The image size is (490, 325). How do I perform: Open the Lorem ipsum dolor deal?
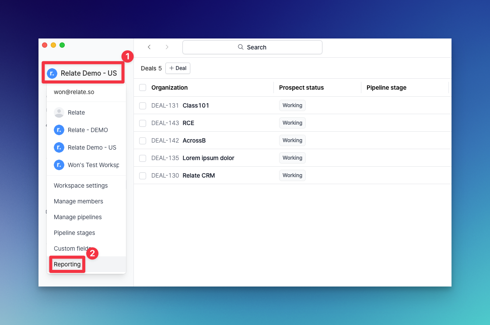[208, 158]
